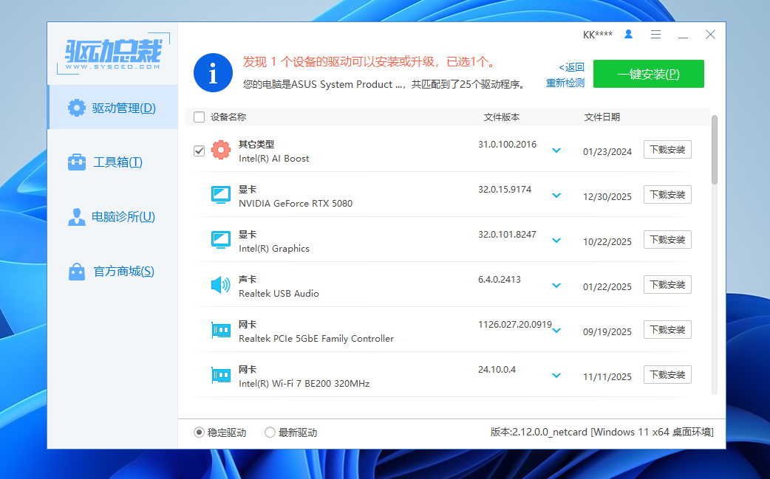This screenshot has height=479, width=770.
Task: Close the 驱动总裁 window
Action: pyautogui.click(x=710, y=34)
